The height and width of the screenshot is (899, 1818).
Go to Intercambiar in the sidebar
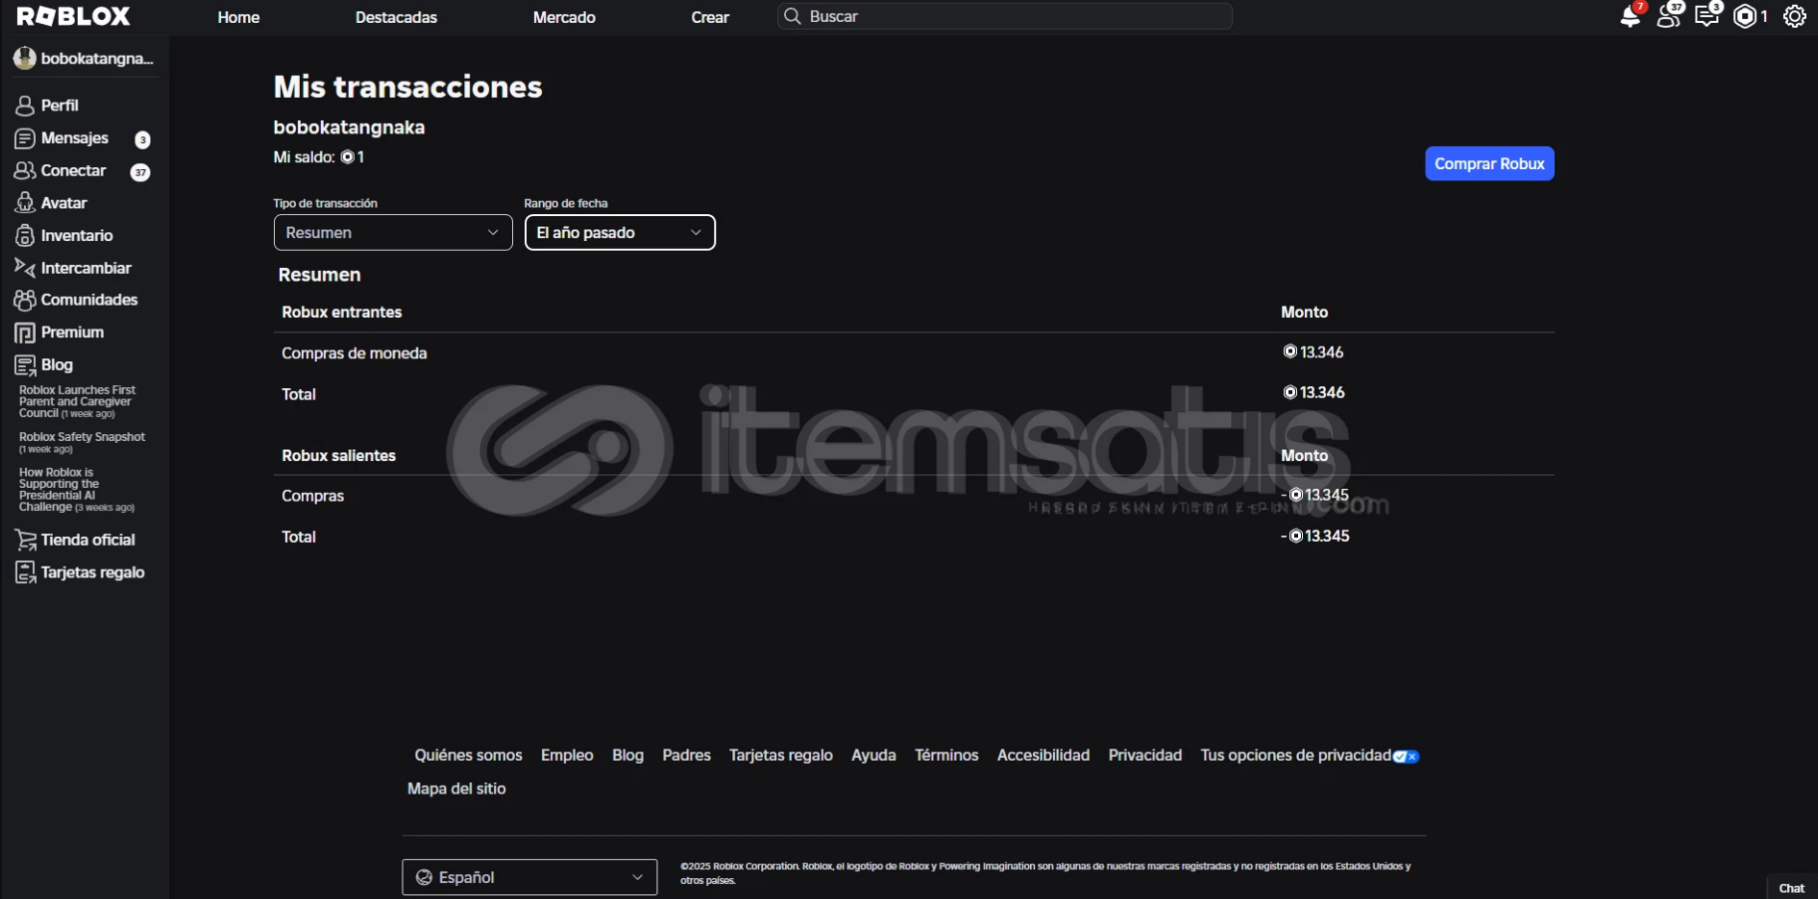pyautogui.click(x=86, y=268)
